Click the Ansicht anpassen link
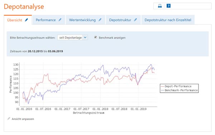The height and width of the screenshot is (135, 215). (x=23, y=119)
